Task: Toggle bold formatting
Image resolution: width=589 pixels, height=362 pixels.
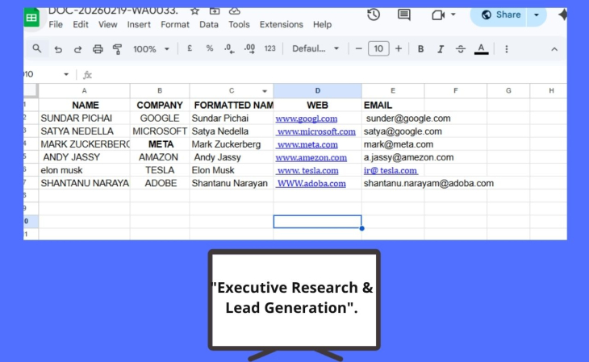Action: [x=420, y=49]
